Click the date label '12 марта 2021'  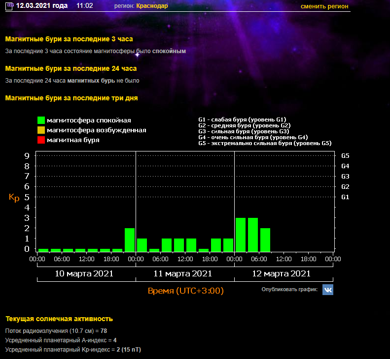[x=282, y=273]
